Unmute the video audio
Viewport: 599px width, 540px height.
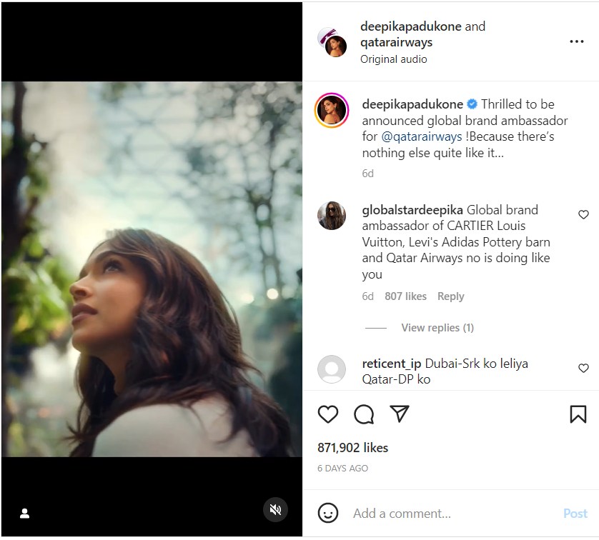point(275,509)
